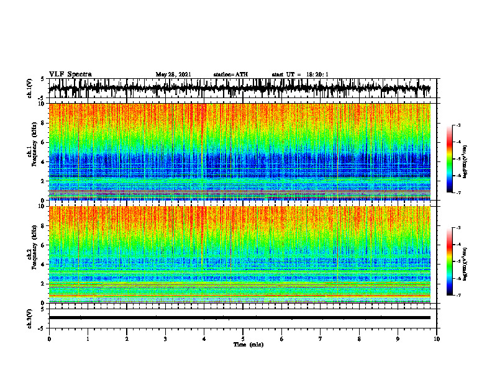Click the "-3" label of ch.1 color scale
The image size is (492, 380).
458,125
